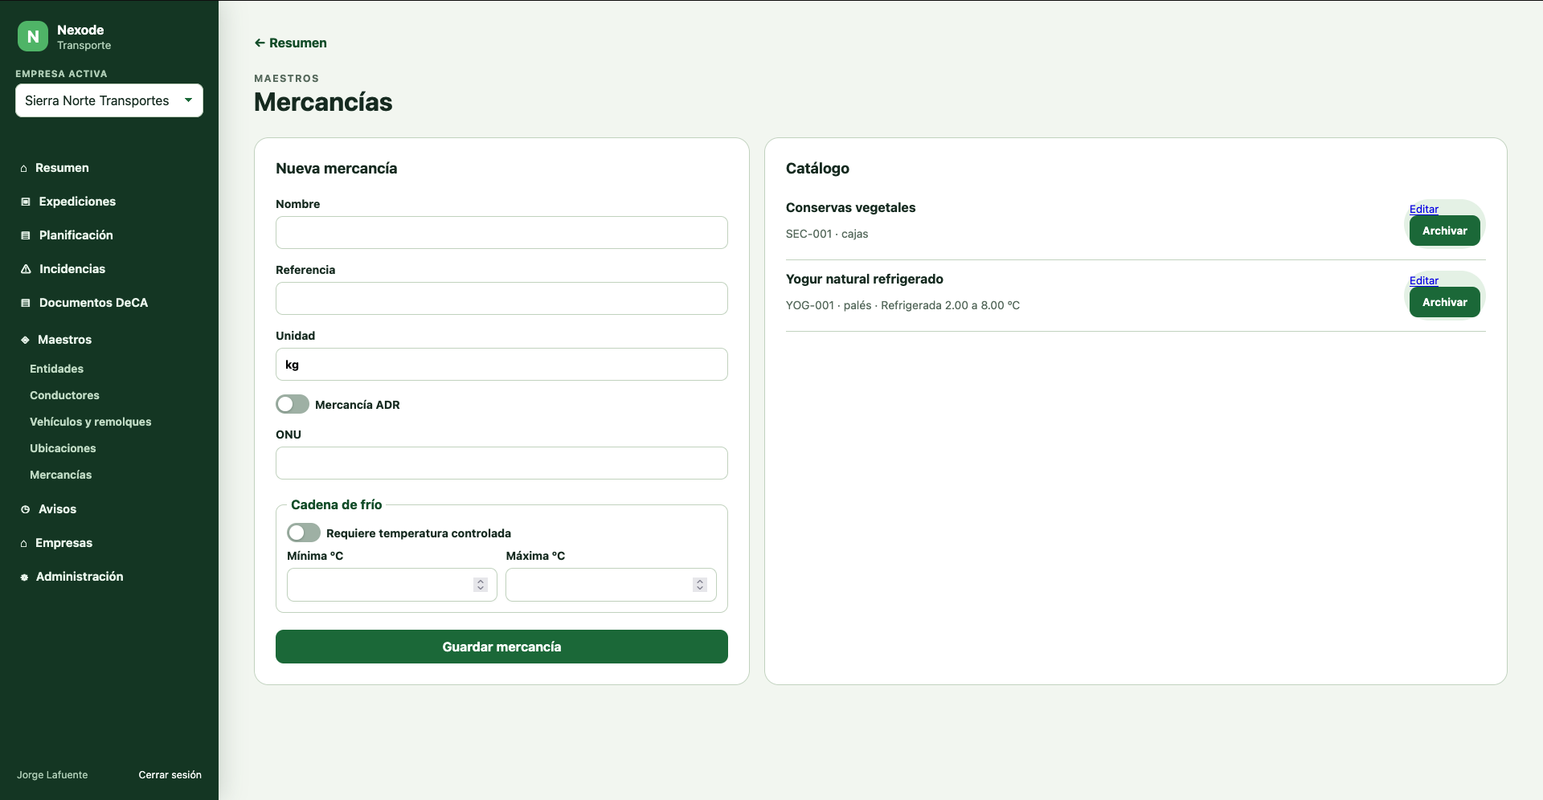Open Expediciones in the sidebar
Viewport: 1543px width, 800px height.
(x=77, y=202)
